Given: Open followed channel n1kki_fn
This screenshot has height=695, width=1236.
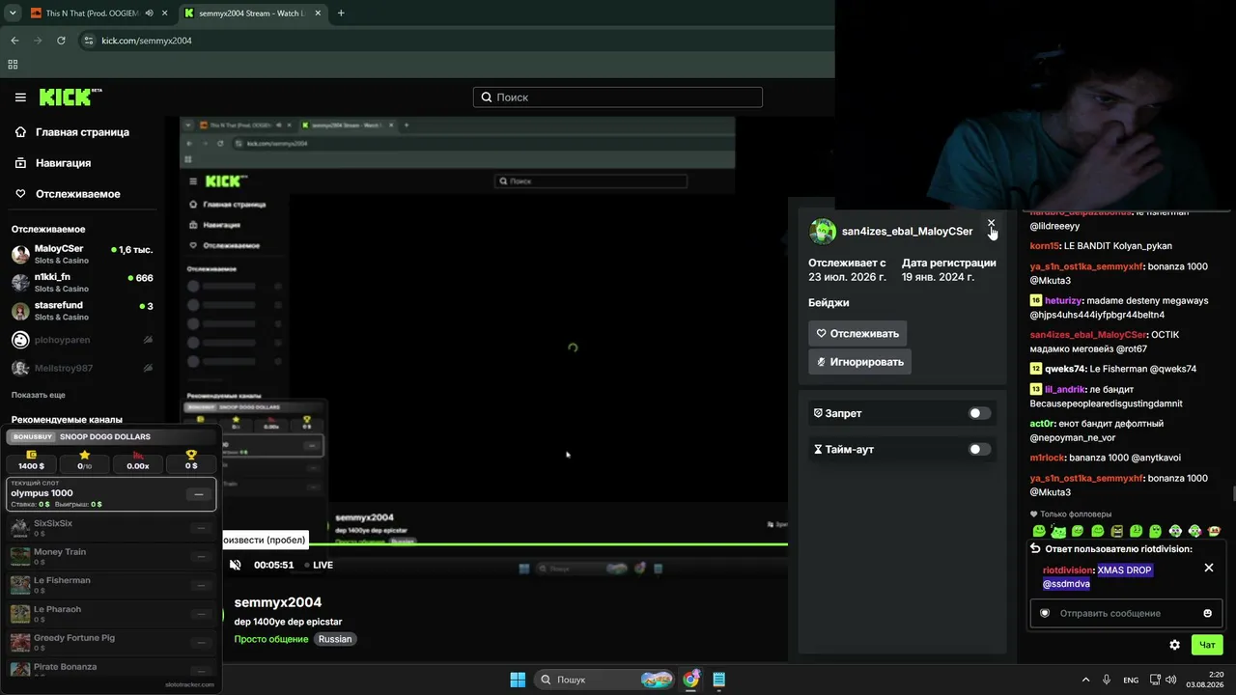Looking at the screenshot, I should point(82,282).
